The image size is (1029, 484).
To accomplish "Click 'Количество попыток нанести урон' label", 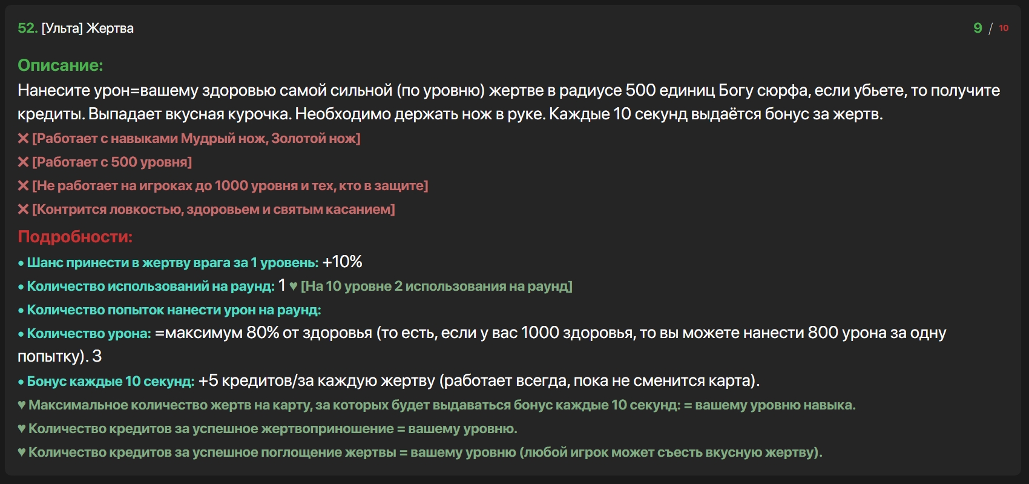I will point(174,310).
